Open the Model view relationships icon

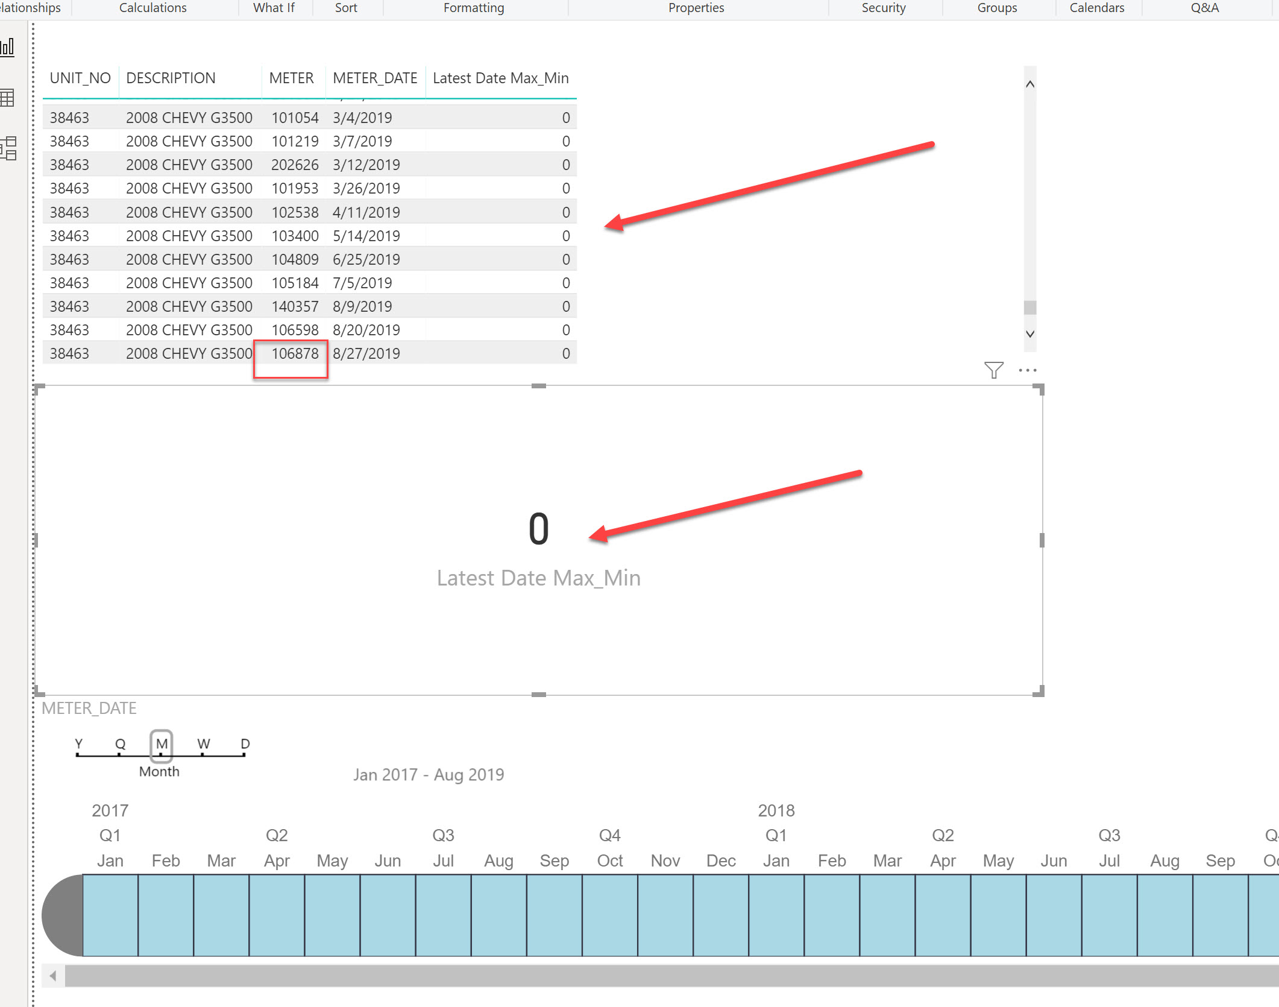click(x=8, y=148)
